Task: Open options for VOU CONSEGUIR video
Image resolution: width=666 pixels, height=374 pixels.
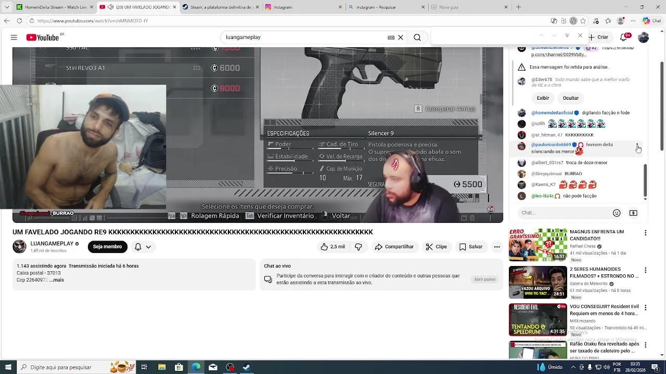Action: (x=646, y=308)
